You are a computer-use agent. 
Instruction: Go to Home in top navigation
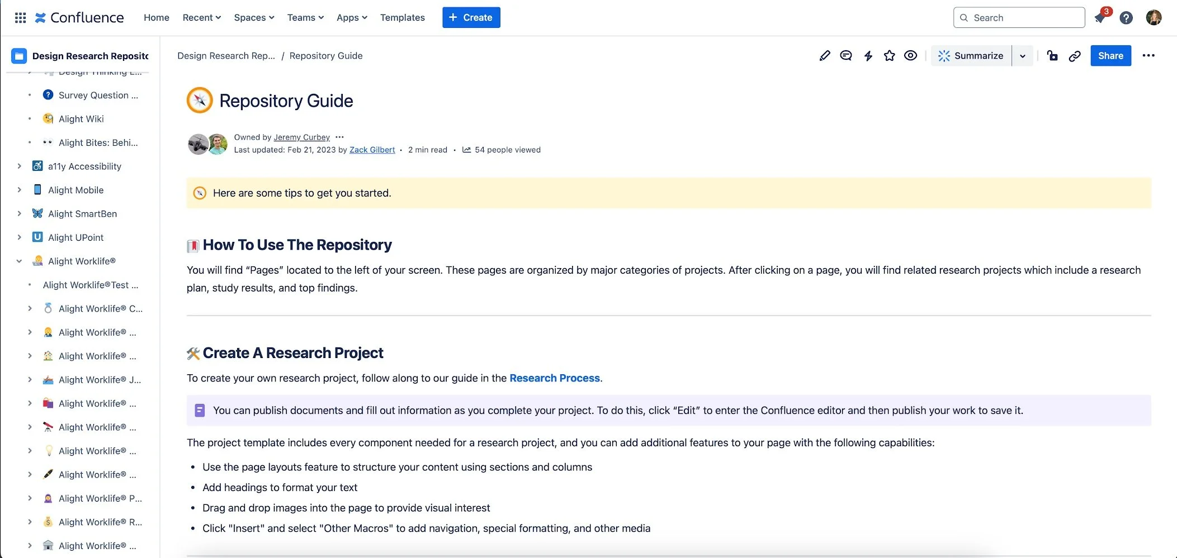point(157,18)
